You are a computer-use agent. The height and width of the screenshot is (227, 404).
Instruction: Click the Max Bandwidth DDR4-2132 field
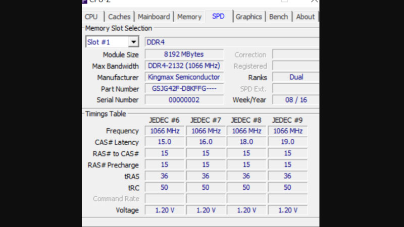tap(184, 66)
